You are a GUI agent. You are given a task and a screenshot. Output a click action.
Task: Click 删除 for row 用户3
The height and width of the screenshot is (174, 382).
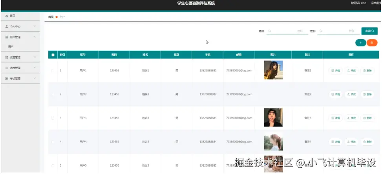367,118
